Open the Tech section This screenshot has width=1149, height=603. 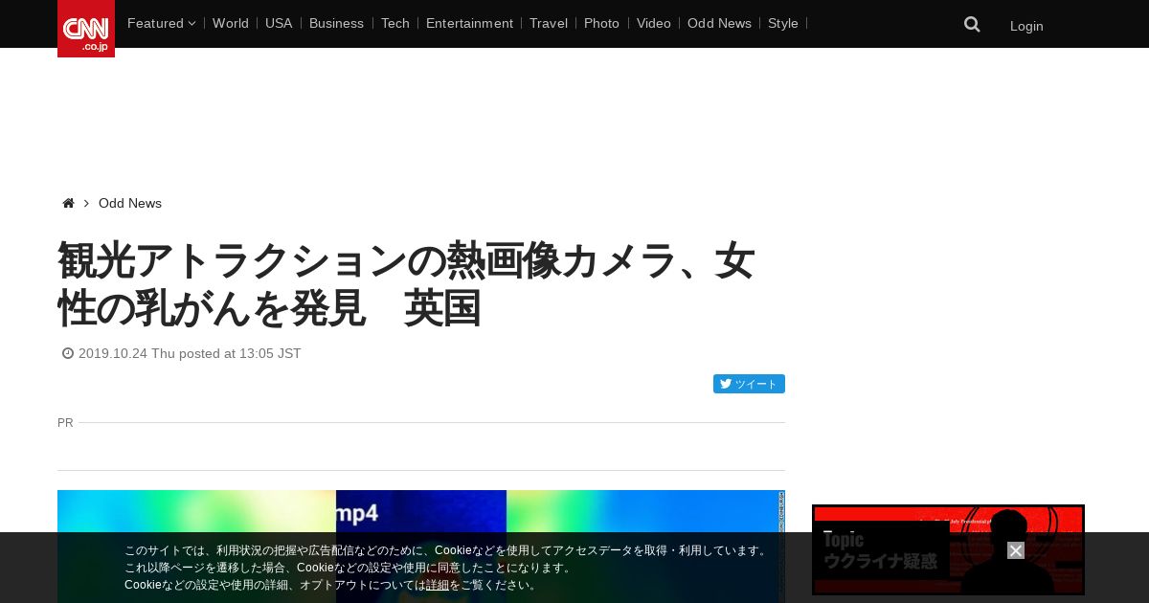pos(395,23)
